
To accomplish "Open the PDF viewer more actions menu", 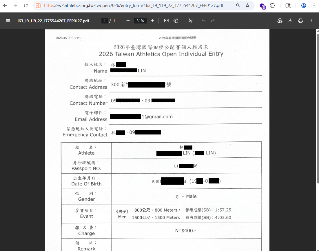I will [x=311, y=21].
